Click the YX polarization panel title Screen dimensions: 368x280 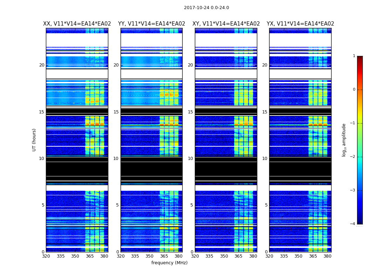click(300, 24)
